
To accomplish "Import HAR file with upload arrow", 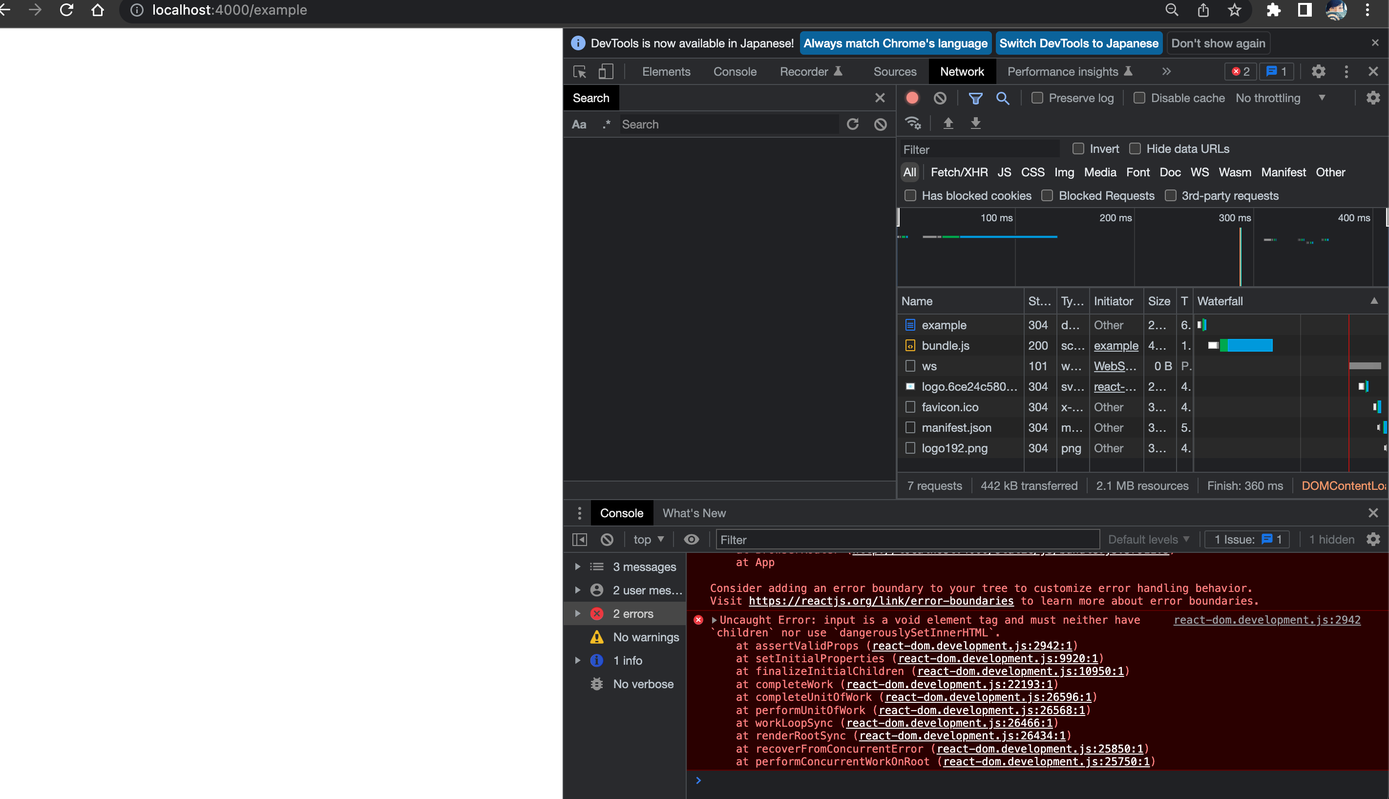I will pyautogui.click(x=948, y=123).
